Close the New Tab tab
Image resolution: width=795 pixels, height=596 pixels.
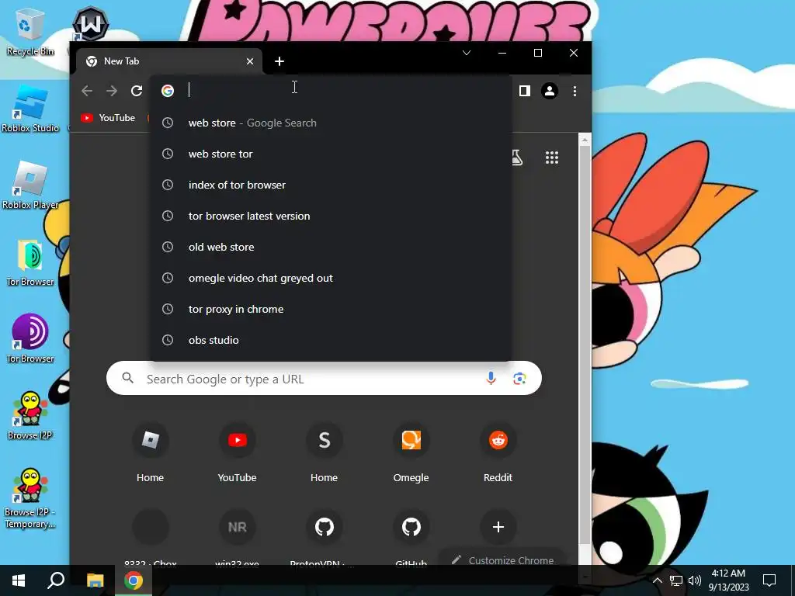pos(250,61)
